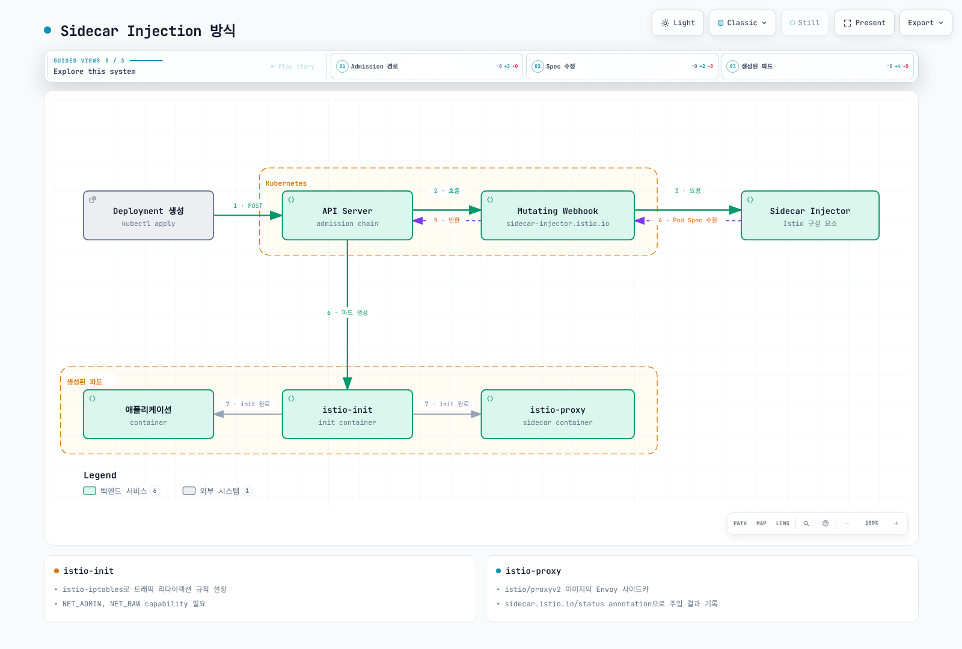Click 'Explore this system' text
This screenshot has width=962, height=649.
(x=94, y=72)
